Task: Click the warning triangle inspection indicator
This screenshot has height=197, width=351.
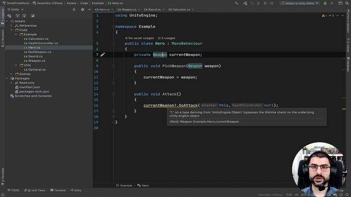Action: click(323, 15)
